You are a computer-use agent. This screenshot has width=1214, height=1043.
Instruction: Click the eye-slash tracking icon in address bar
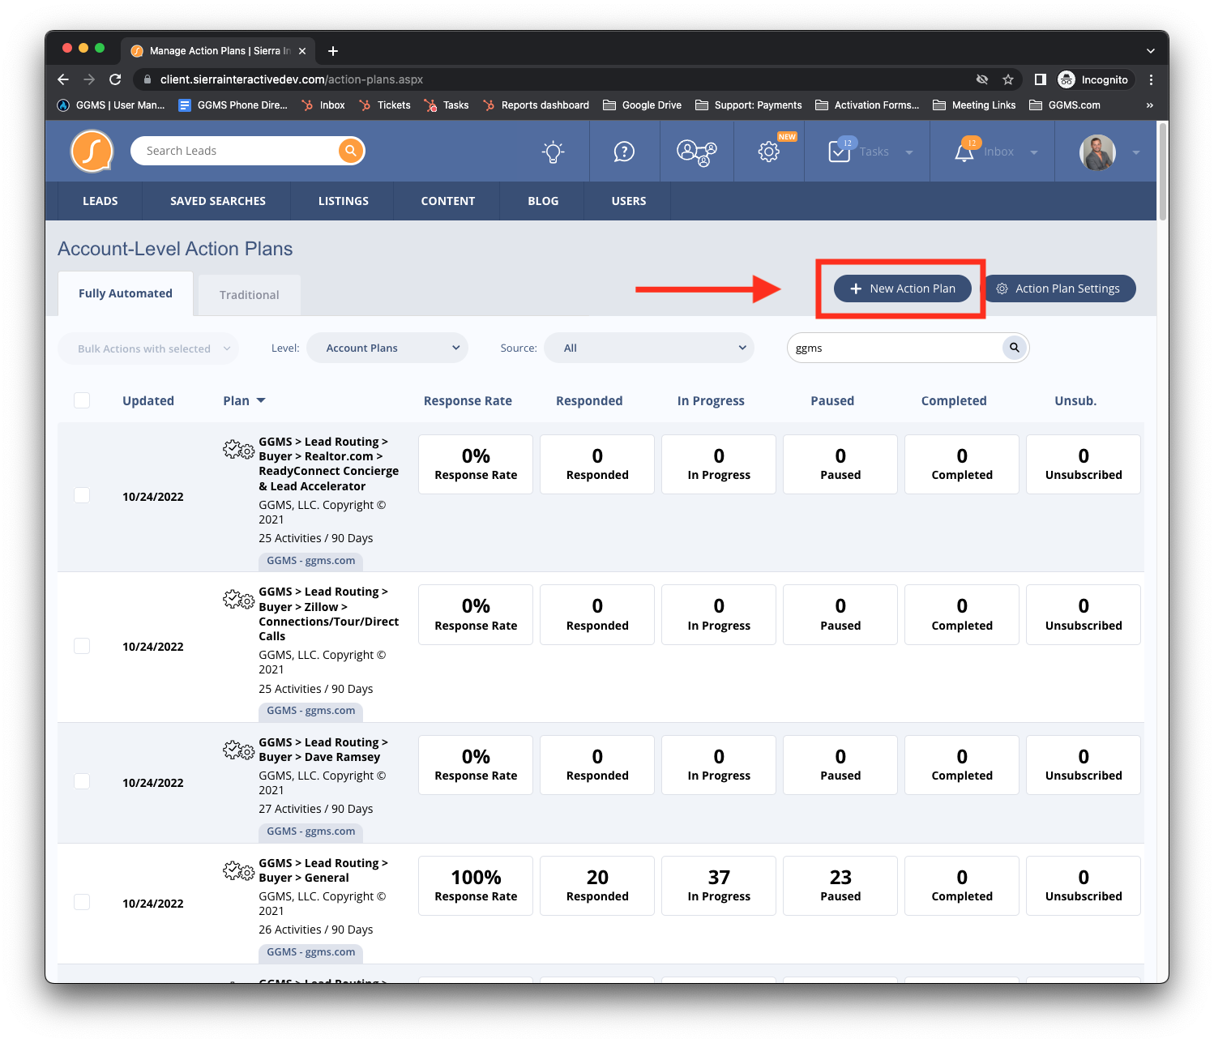pos(982,79)
